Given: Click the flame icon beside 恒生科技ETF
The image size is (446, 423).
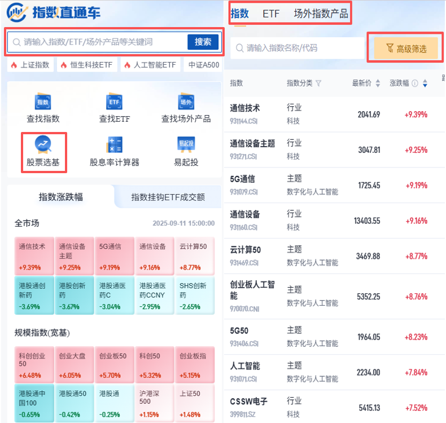Looking at the screenshot, I should pos(64,65).
